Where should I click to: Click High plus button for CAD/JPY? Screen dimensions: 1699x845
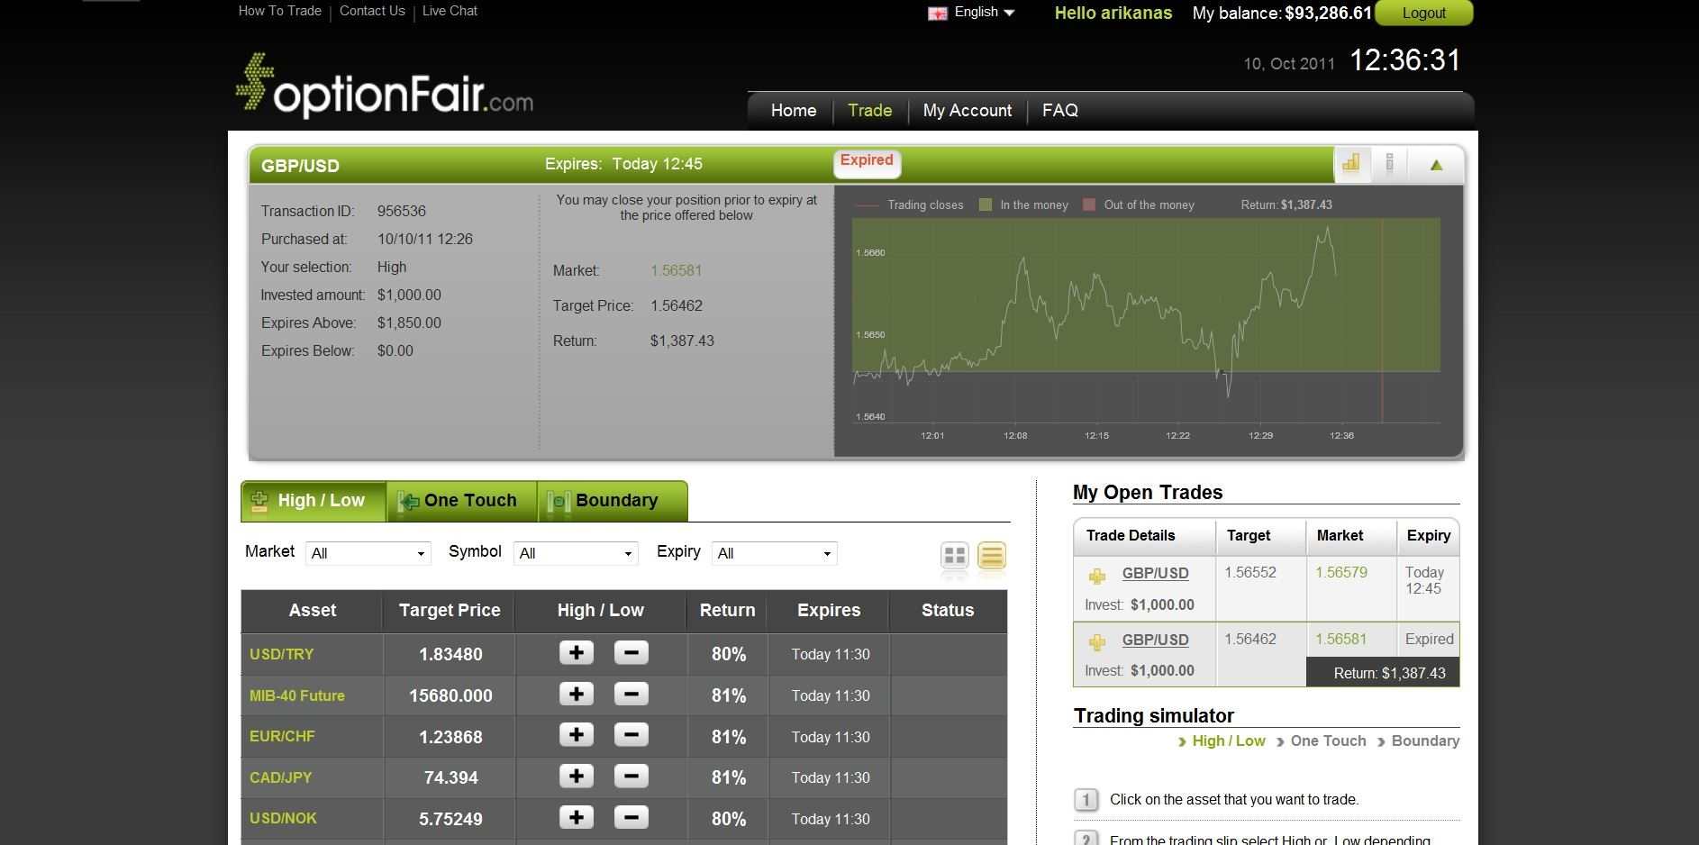577,777
